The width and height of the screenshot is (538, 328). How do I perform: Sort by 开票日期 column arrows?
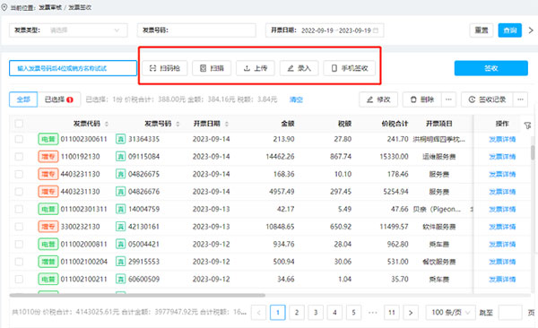[x=227, y=124]
